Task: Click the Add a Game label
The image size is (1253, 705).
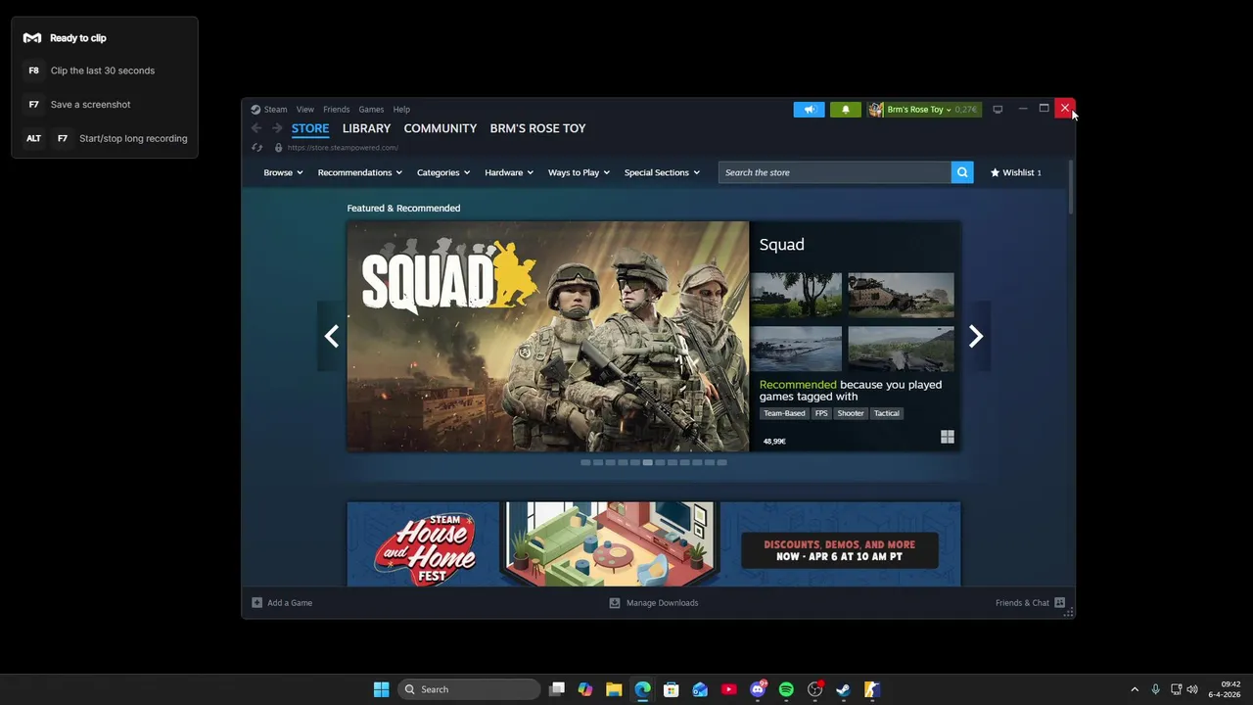Action: pos(290,603)
